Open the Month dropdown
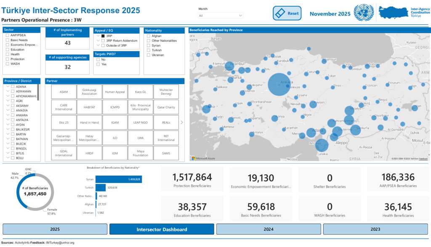Viewport: 431px width, 247px height. (x=221, y=16)
